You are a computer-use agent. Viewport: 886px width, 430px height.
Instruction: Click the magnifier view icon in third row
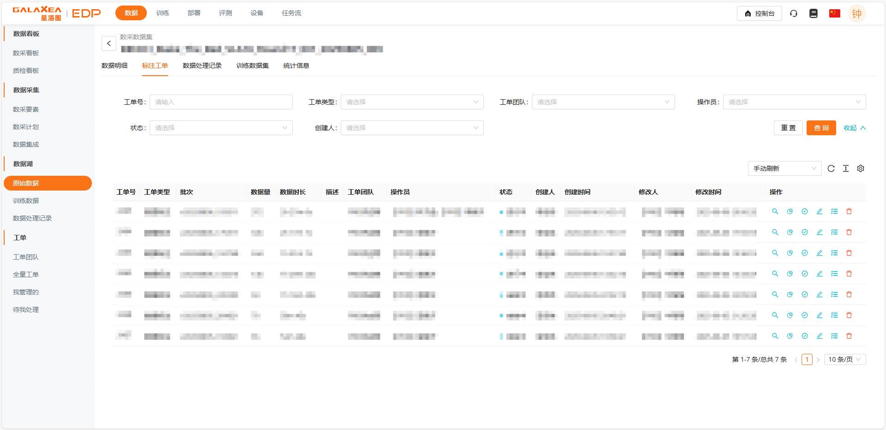(775, 253)
